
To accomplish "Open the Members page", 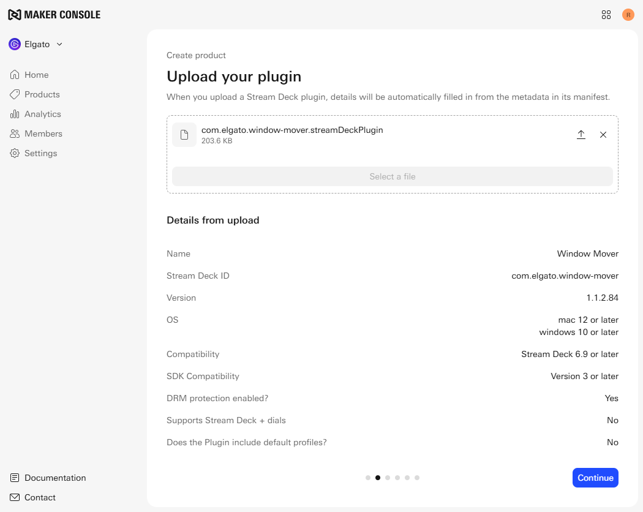I will tap(43, 134).
